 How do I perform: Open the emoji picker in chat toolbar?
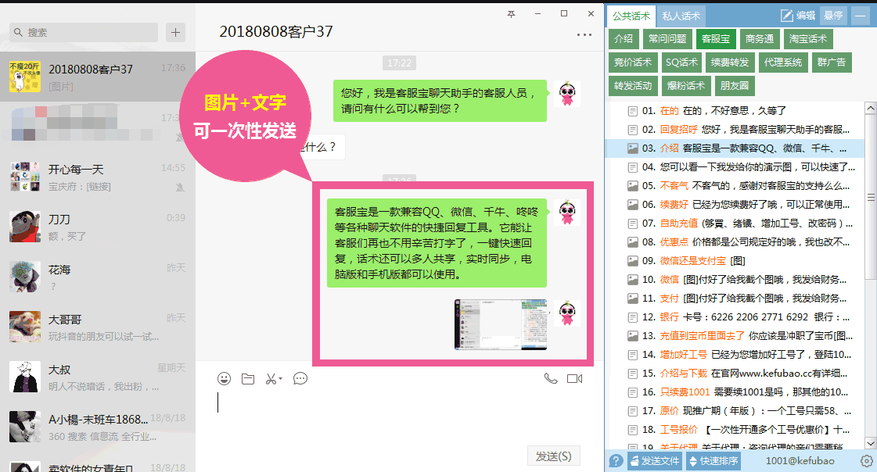(224, 379)
